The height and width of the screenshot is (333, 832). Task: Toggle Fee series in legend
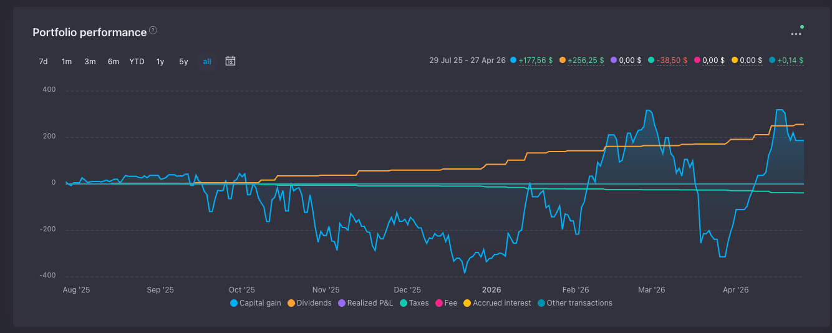pyautogui.click(x=446, y=303)
